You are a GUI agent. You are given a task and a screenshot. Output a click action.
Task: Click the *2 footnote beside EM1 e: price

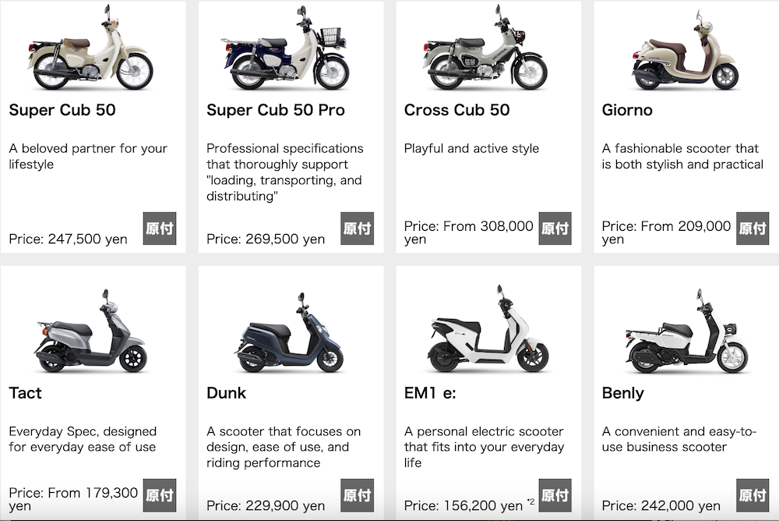530,502
